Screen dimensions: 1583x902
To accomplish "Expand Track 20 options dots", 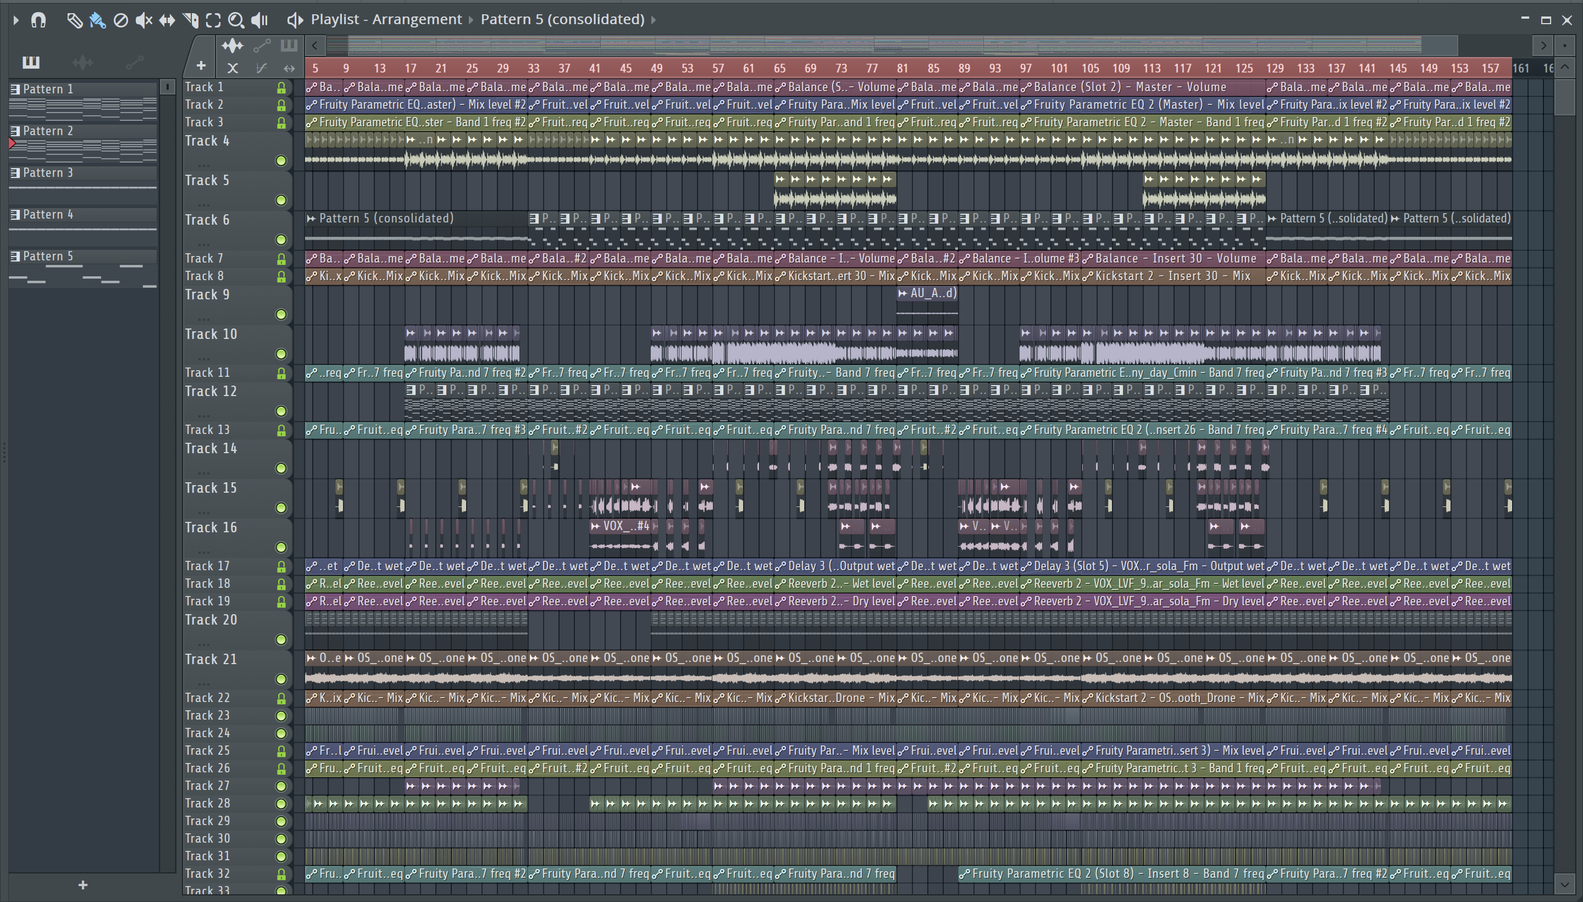I will click(204, 644).
